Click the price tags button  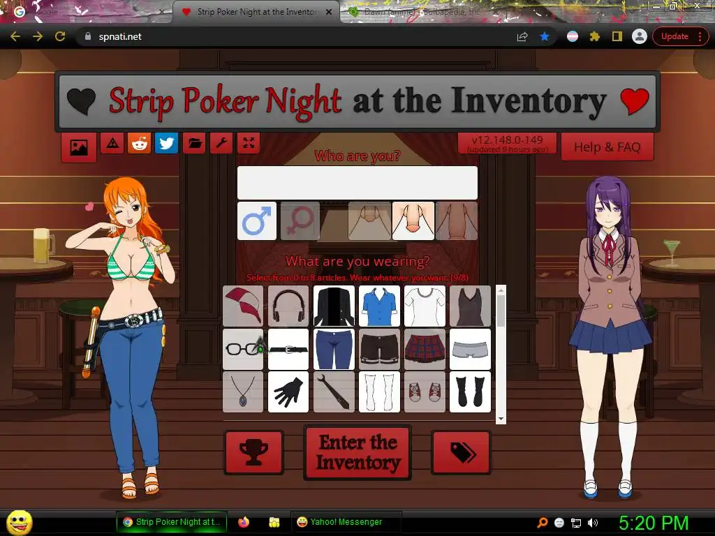pos(461,452)
